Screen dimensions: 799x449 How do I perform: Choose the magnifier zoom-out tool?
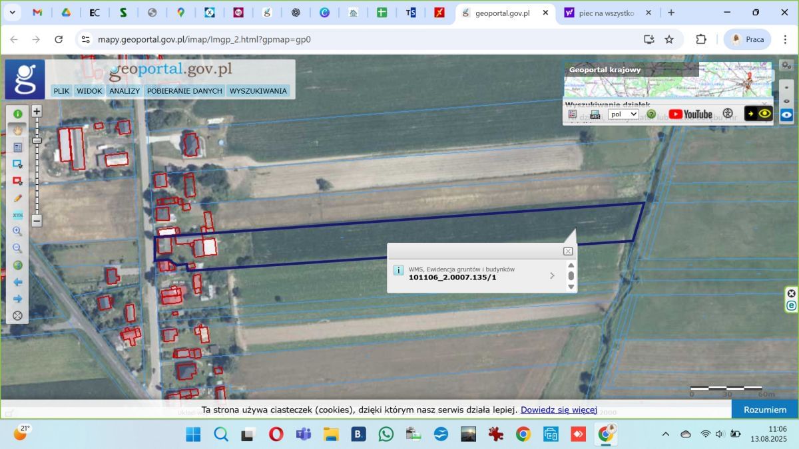(x=17, y=248)
